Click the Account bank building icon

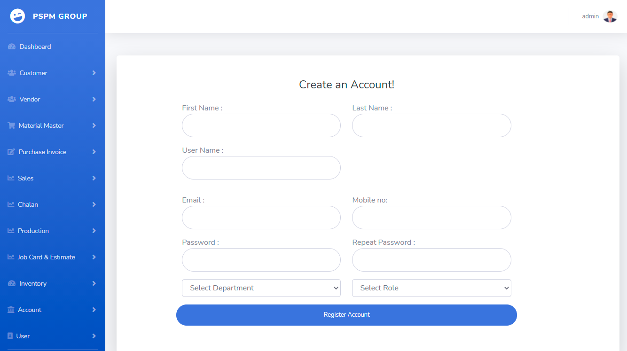pos(11,310)
